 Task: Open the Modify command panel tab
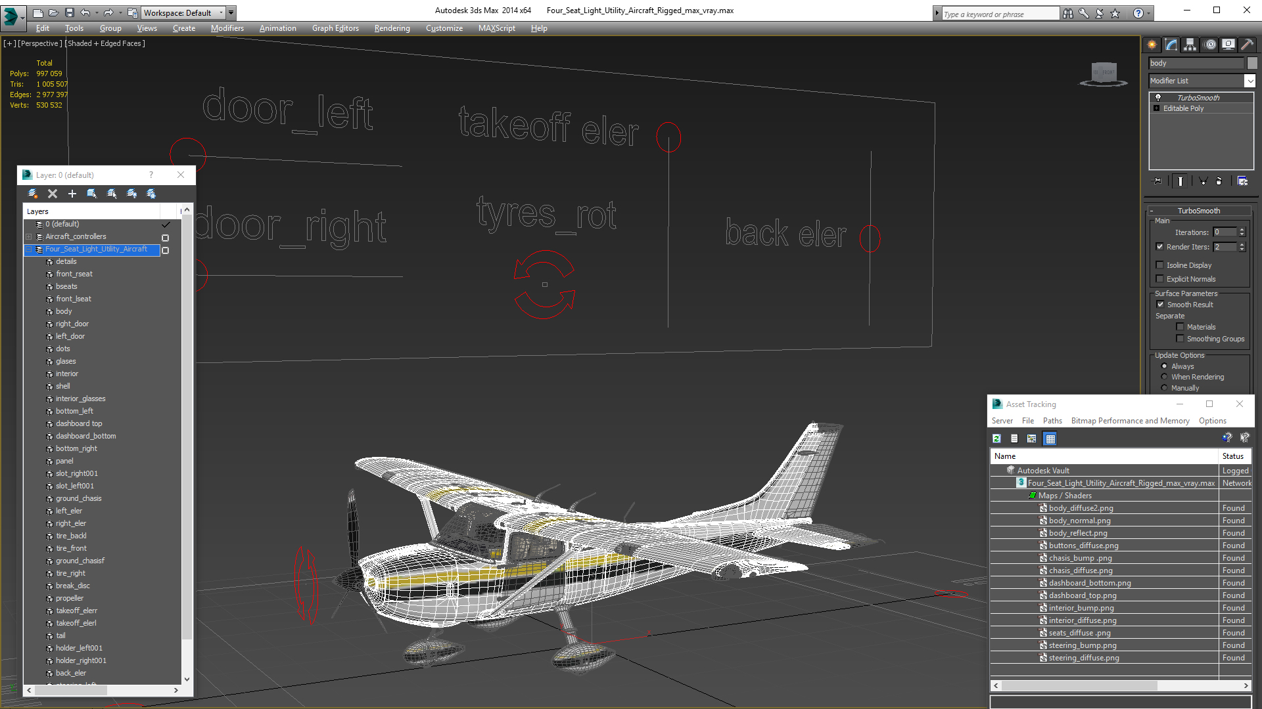click(x=1171, y=45)
